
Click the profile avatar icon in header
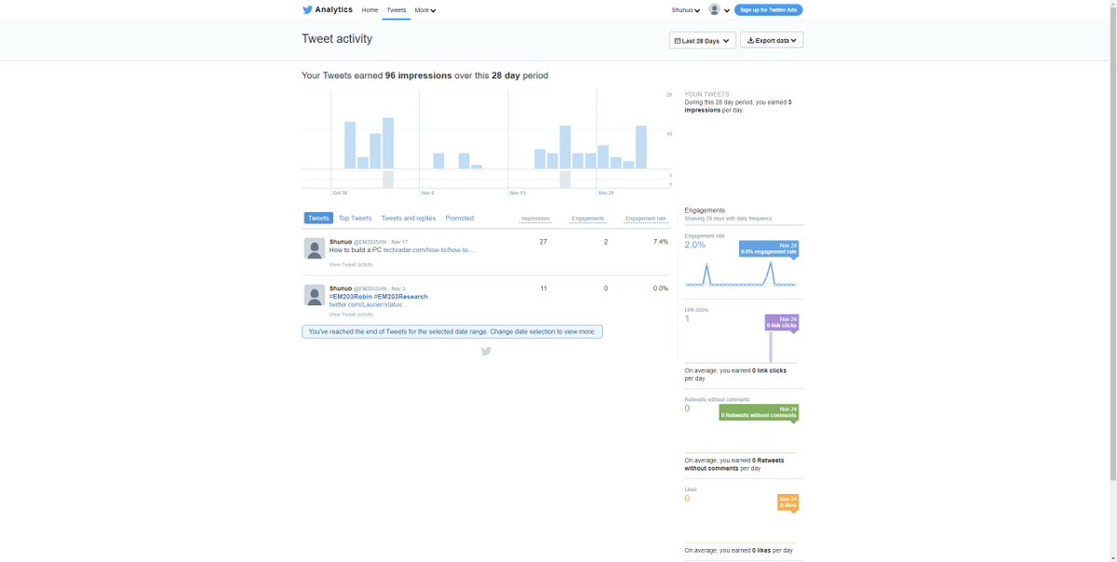pos(715,9)
